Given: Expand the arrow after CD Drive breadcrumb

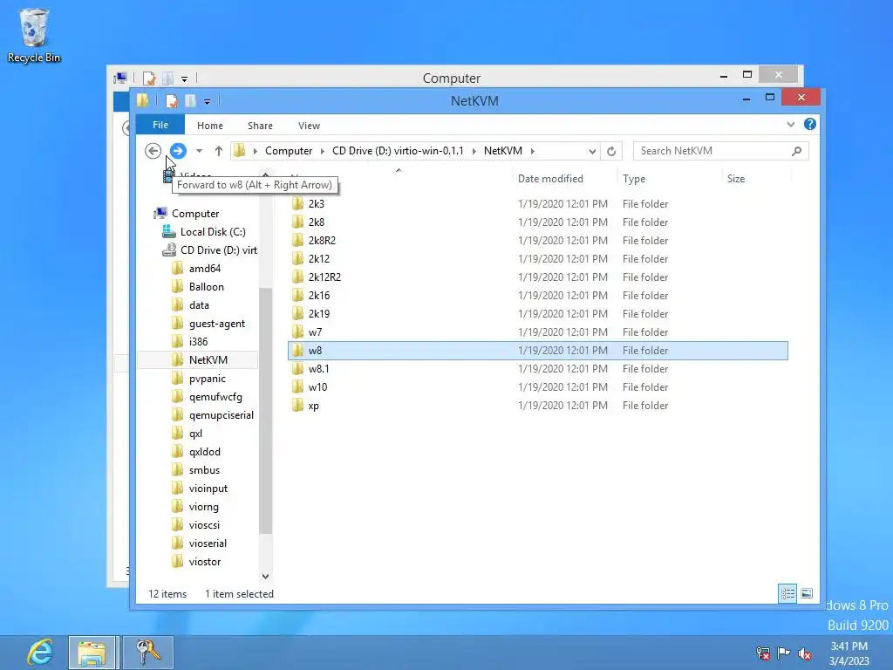Looking at the screenshot, I should click(x=474, y=151).
